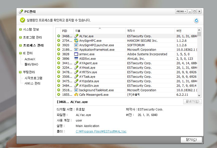Click green status dot for Cafe Messenger6.exe
The image size is (217, 148).
[x=58, y=94]
